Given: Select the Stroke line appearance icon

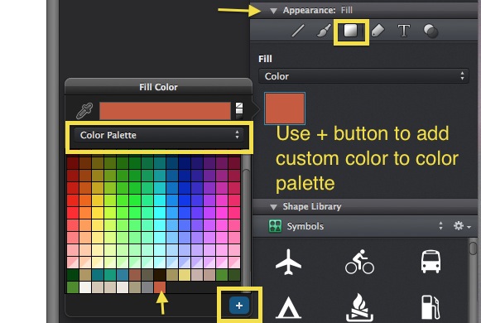Looking at the screenshot, I should pos(297,31).
